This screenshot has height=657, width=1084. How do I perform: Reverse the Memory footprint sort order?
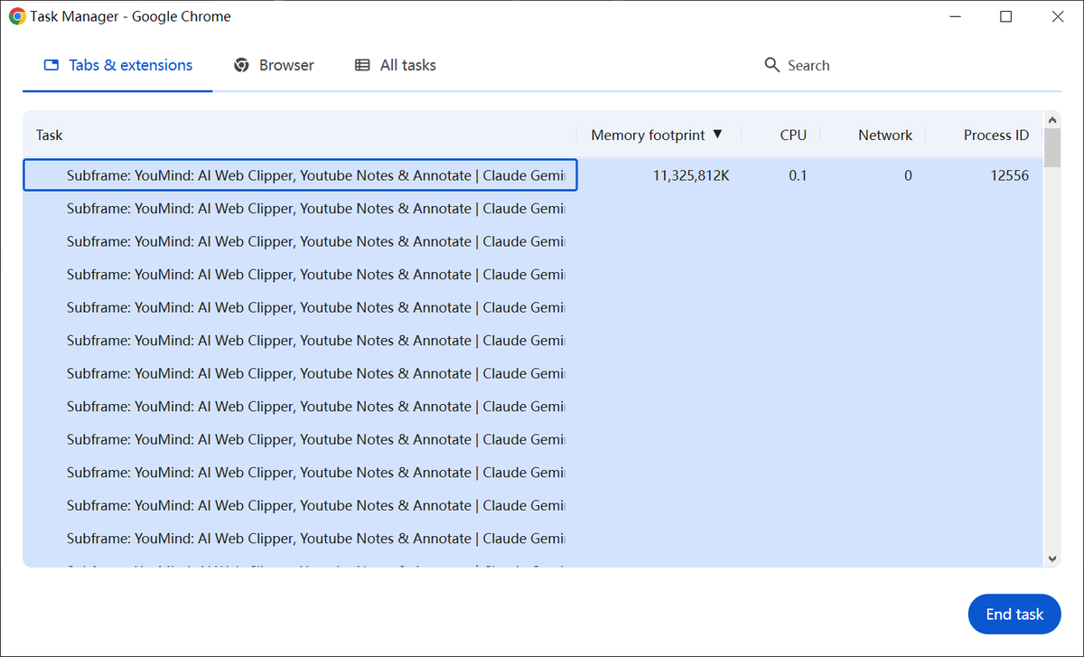click(x=658, y=135)
